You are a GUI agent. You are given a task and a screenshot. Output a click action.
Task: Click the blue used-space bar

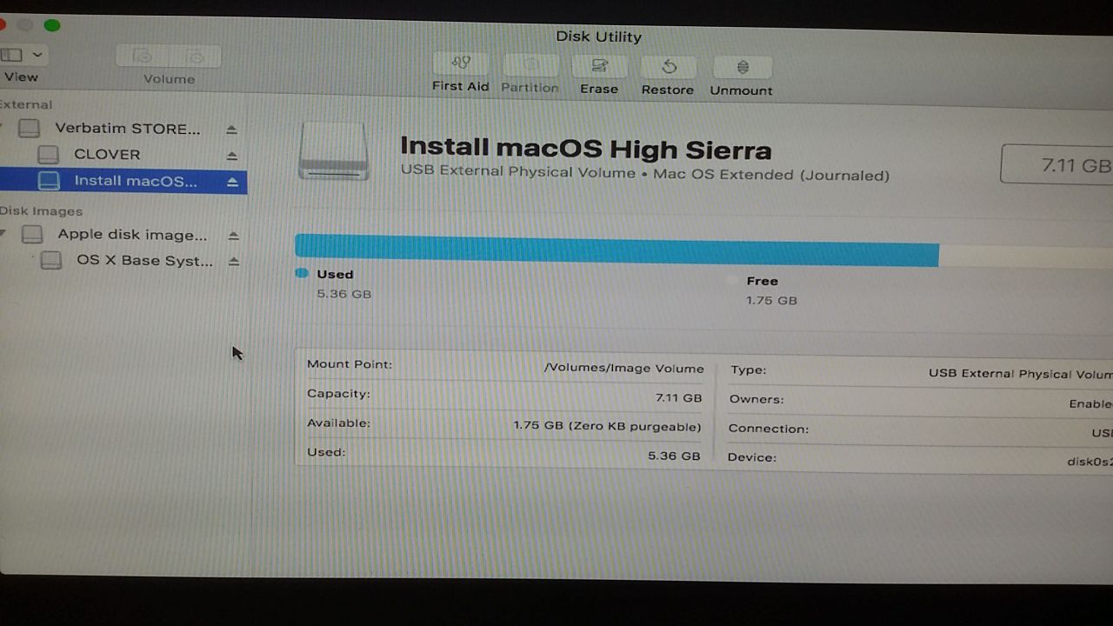click(x=616, y=250)
